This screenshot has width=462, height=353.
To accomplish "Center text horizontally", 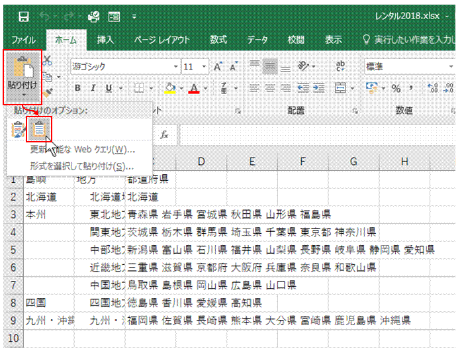I will pos(270,88).
